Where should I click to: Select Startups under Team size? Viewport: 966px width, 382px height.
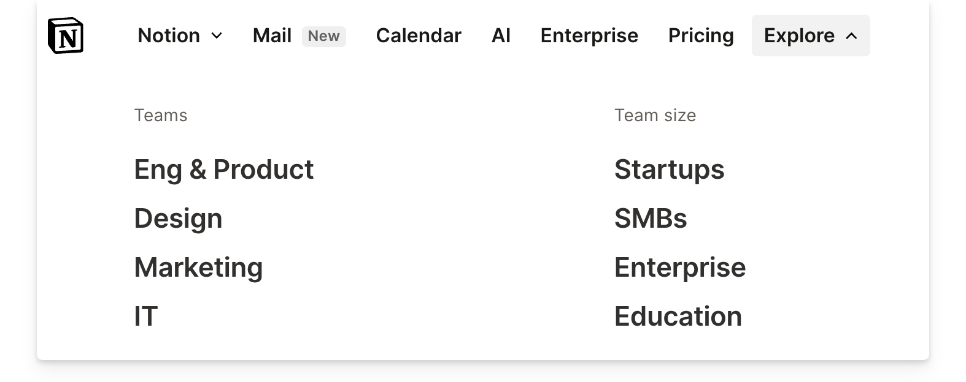tap(669, 170)
